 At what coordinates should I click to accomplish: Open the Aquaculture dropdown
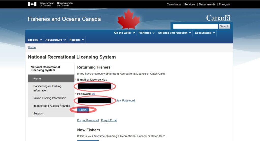pos(55,40)
